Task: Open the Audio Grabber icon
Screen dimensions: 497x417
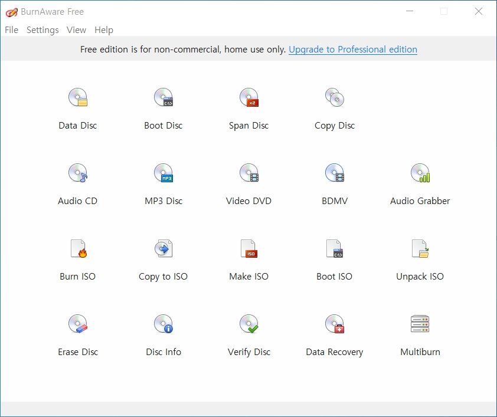Action: [420, 173]
